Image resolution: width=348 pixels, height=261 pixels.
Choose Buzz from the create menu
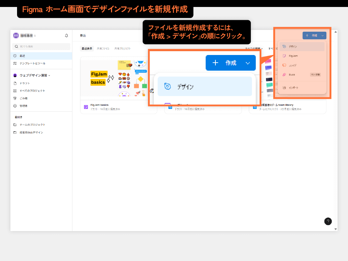click(302, 74)
